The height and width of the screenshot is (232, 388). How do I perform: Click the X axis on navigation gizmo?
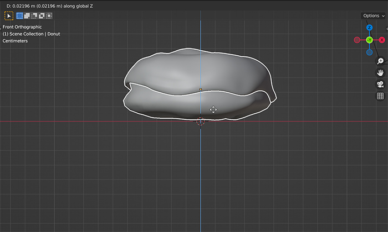point(382,40)
